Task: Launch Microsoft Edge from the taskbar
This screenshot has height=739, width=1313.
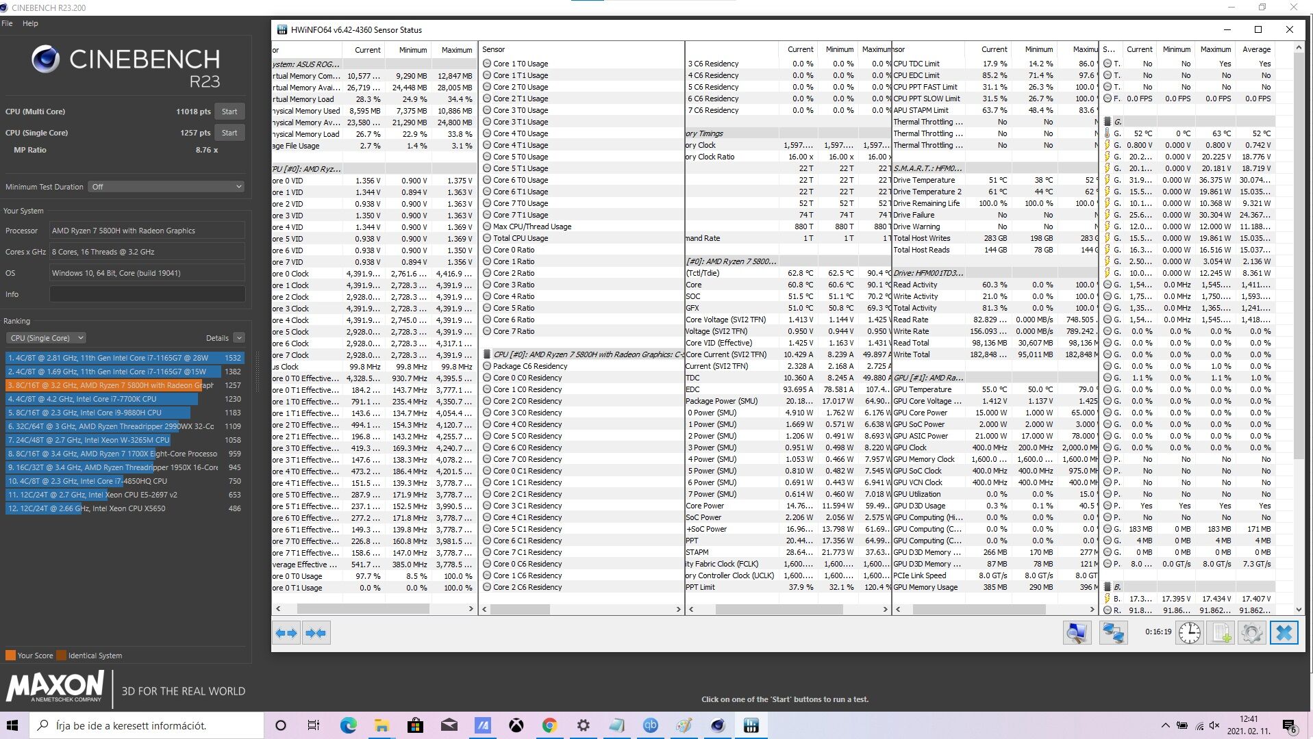Action: (348, 725)
